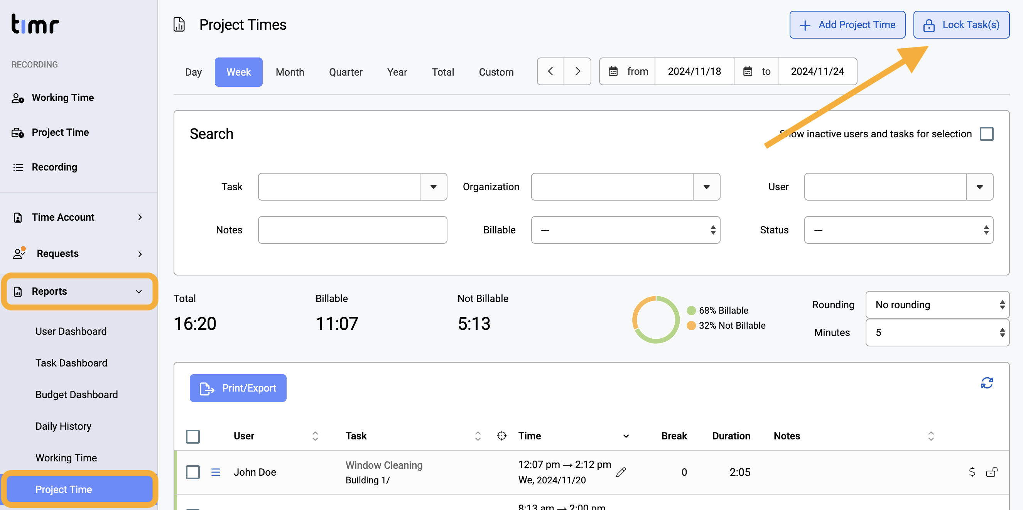Switch to Month view tab
Image resolution: width=1023 pixels, height=510 pixels.
290,72
